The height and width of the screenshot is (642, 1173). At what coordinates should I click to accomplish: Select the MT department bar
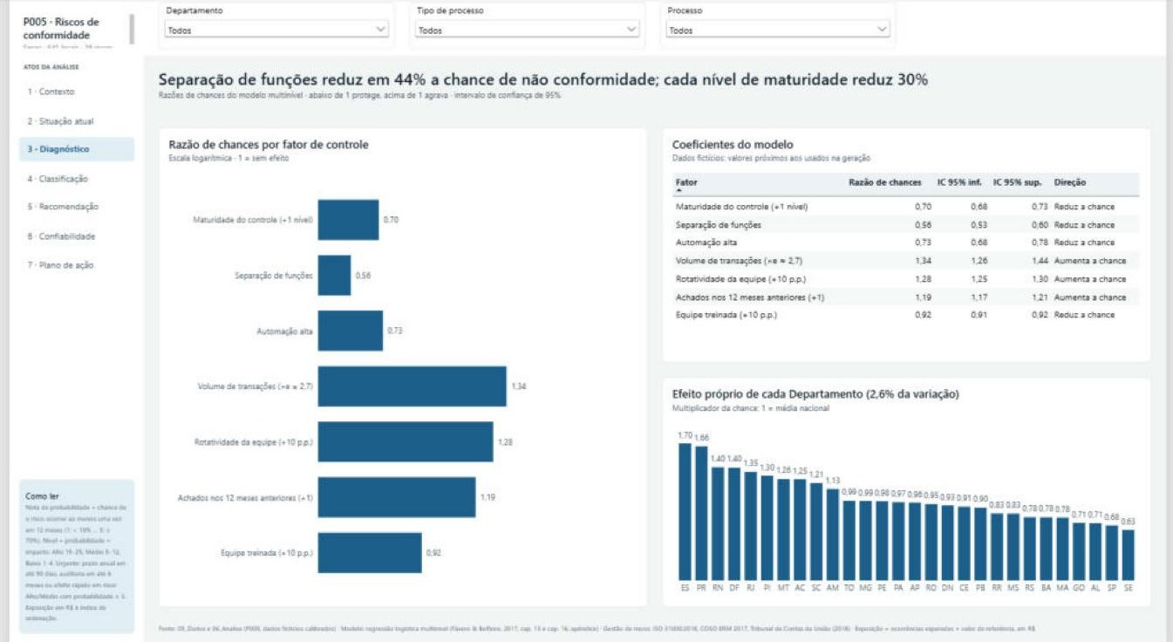pos(783,529)
